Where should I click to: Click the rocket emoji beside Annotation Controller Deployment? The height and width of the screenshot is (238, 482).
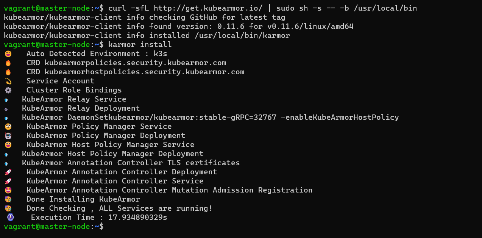(x=8, y=172)
